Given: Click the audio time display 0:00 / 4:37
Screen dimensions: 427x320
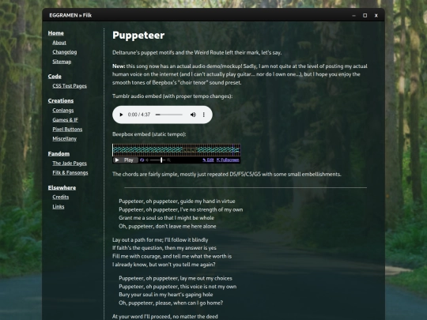Looking at the screenshot, I should click(x=139, y=115).
